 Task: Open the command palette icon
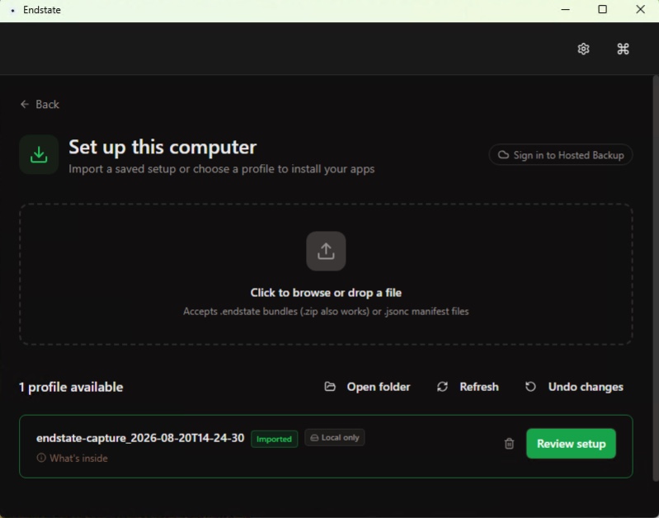point(623,49)
